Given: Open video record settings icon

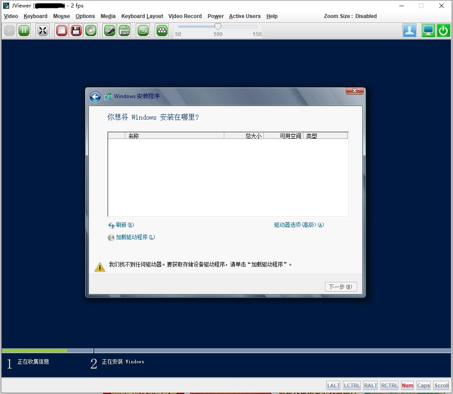Looking at the screenshot, I should tap(143, 30).
